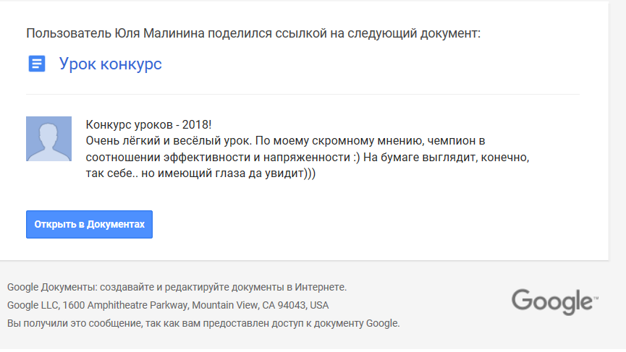The width and height of the screenshot is (626, 352).
Task: Click the ":)" smiley in the message
Action: pos(357,157)
